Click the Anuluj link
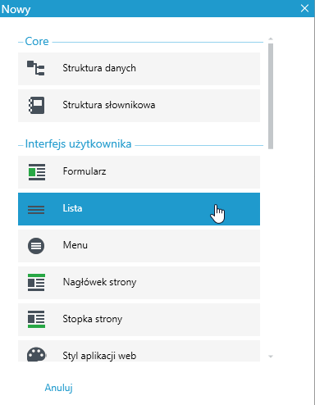Screen dimensions: 315x405 pos(59,388)
